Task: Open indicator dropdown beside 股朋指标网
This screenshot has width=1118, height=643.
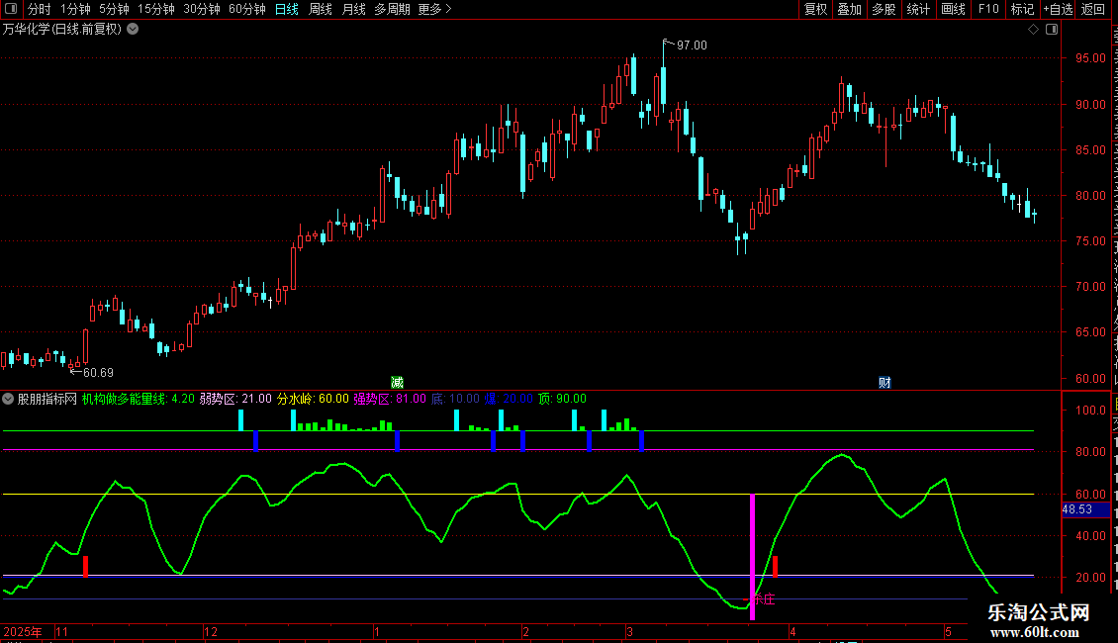Action: 8,400
